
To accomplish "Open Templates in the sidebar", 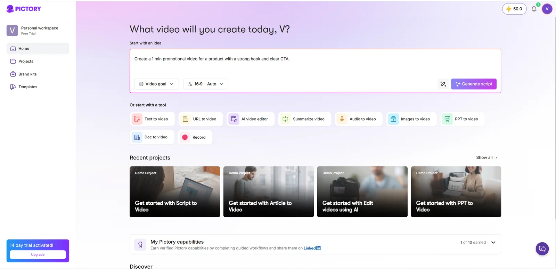I will (38, 87).
